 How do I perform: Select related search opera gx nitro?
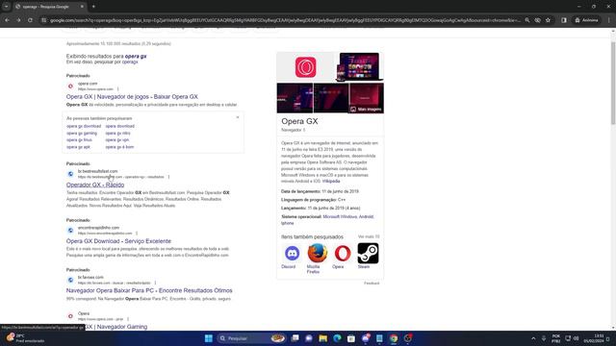(117, 134)
